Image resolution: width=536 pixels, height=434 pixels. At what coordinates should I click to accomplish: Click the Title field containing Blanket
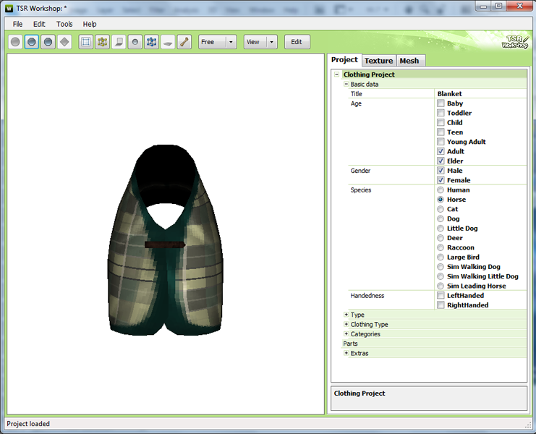point(480,94)
